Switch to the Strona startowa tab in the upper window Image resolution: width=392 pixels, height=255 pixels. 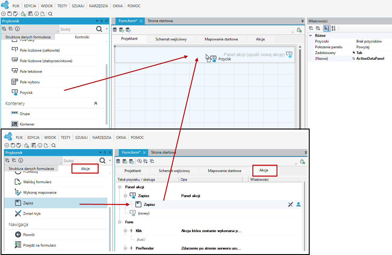[x=160, y=21]
